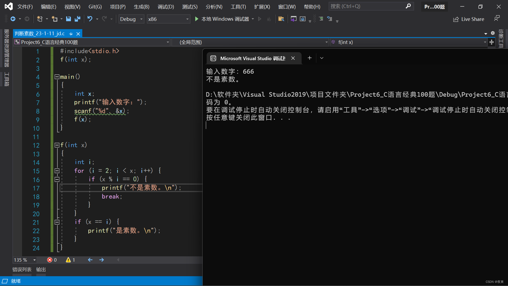The width and height of the screenshot is (508, 286).
Task: Collapse the main() function block
Action: pos(57,77)
